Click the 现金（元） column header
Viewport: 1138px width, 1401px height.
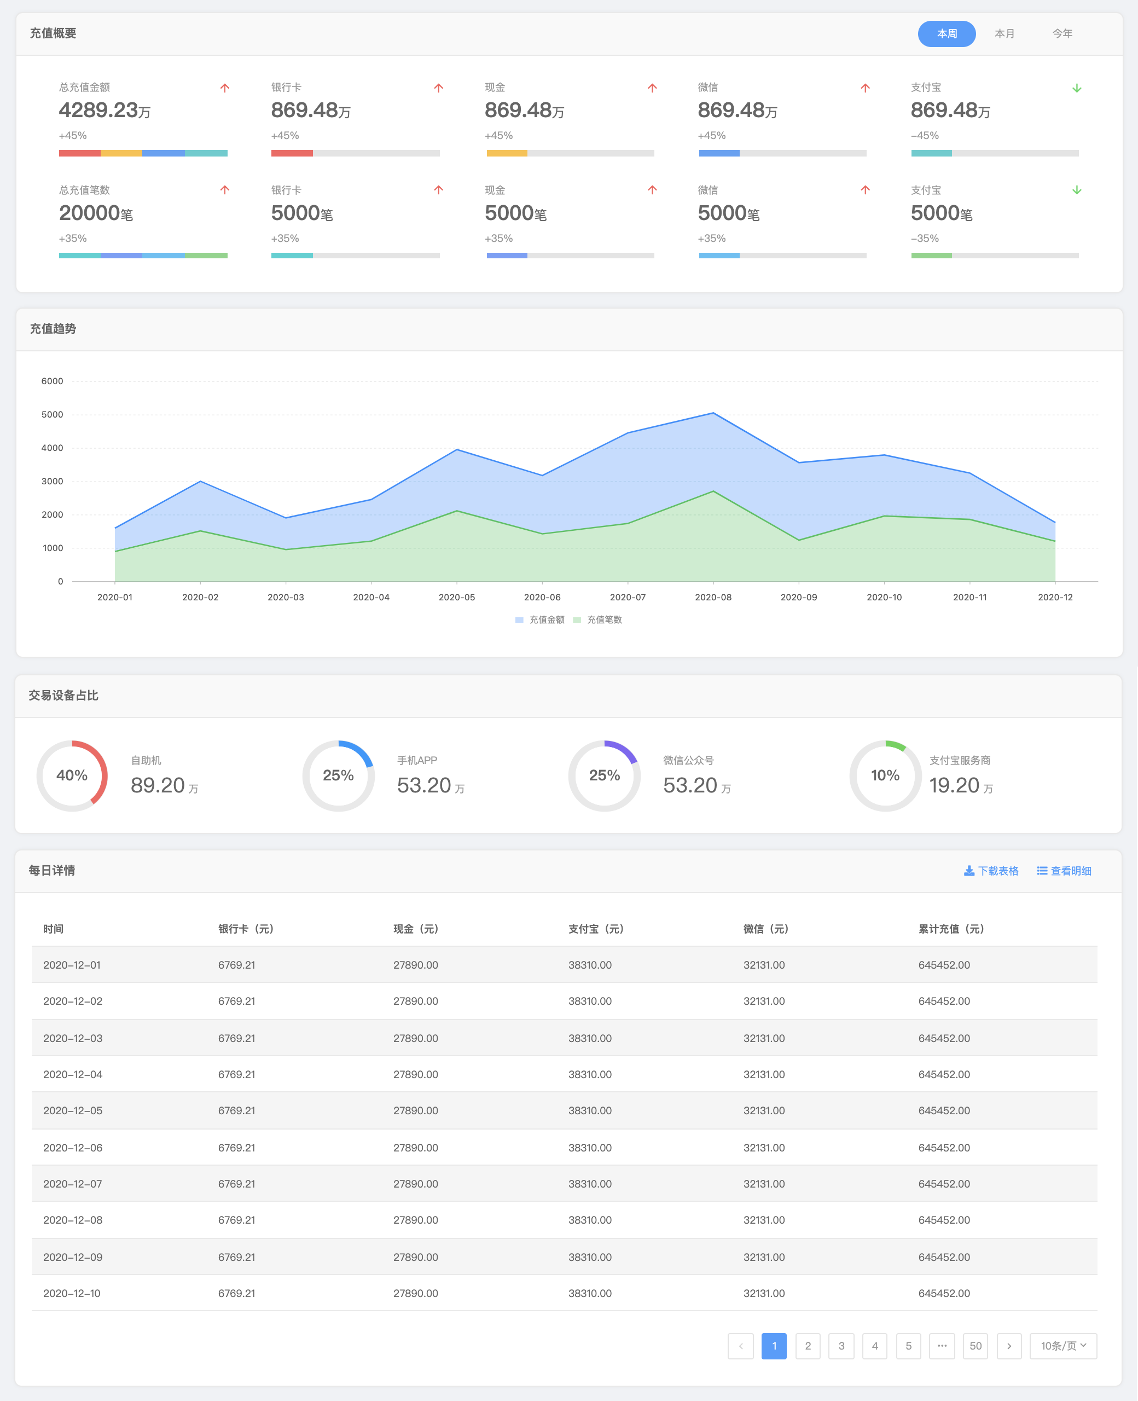coord(416,928)
